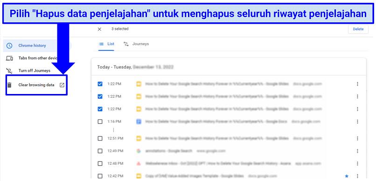
Task: Cancel selection with the X beside 3 selected
Action: 99,29
